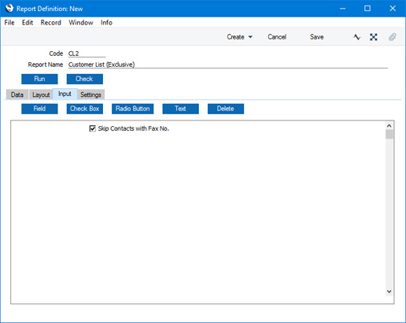Open the workflow activity icon in toolbar

click(x=356, y=37)
